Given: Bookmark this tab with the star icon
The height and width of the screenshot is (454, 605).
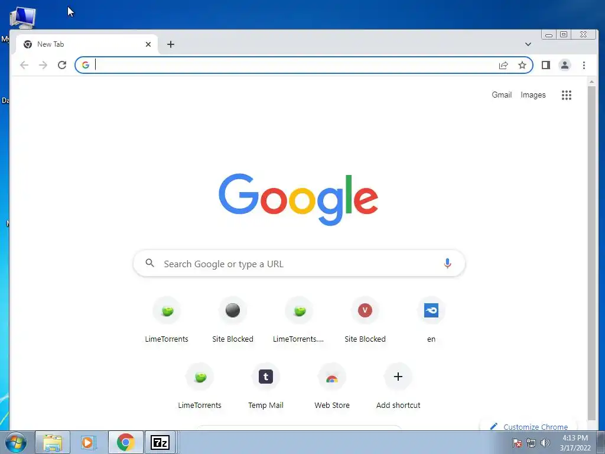Looking at the screenshot, I should click(522, 65).
